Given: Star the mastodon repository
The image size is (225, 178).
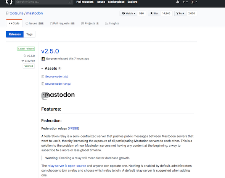Looking at the screenshot, I should [154, 13].
